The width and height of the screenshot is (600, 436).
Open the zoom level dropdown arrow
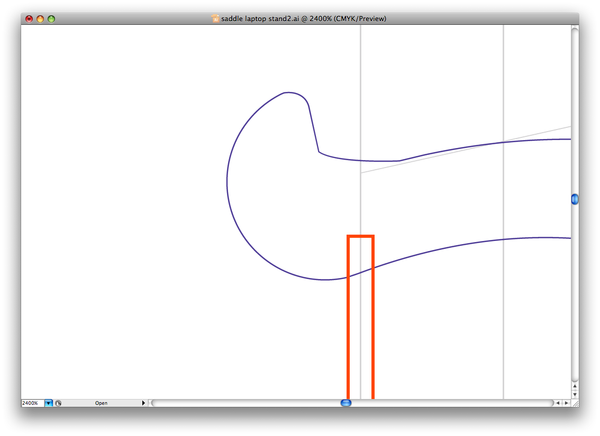tap(49, 403)
